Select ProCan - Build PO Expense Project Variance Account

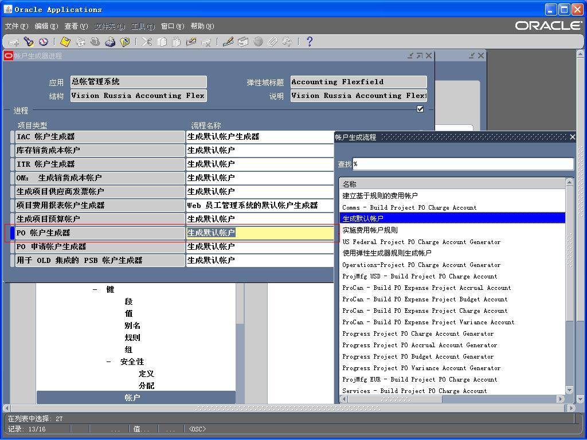pos(452,322)
